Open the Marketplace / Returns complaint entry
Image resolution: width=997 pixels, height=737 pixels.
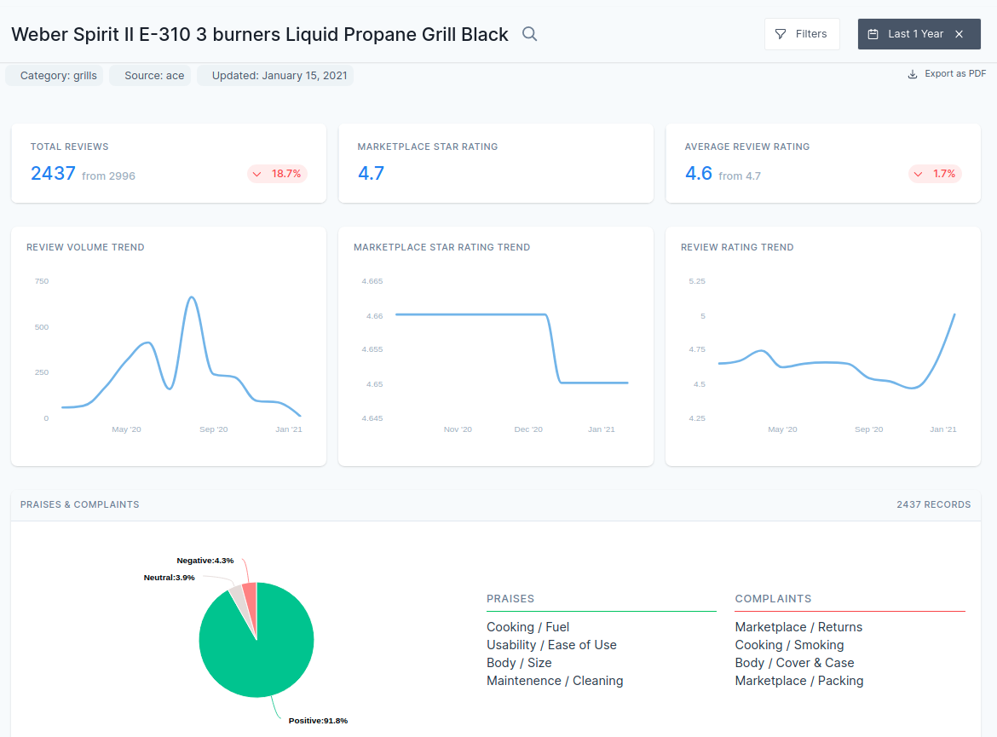pos(798,626)
